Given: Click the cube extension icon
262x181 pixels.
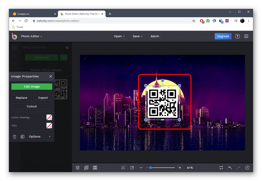Looking at the screenshot, I should click(x=221, y=21).
